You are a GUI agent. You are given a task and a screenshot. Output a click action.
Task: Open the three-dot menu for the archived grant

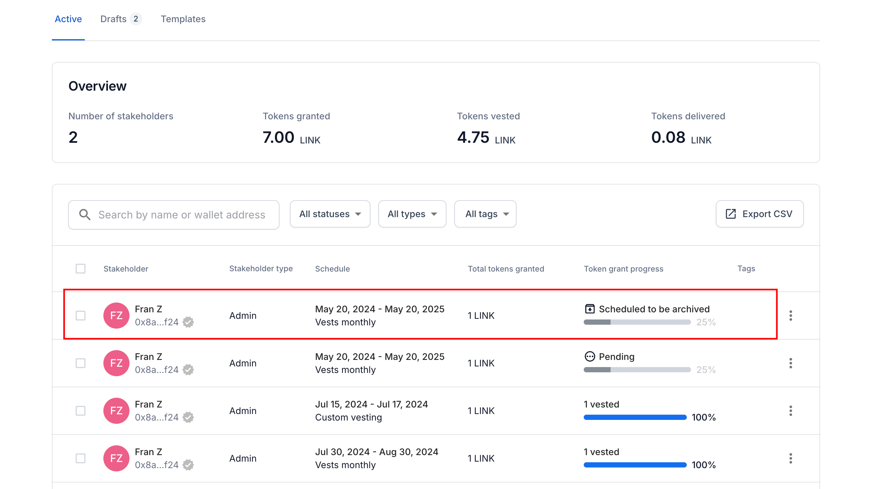point(790,315)
